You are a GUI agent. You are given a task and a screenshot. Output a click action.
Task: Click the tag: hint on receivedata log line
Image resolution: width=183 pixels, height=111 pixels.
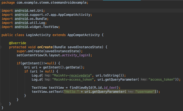[47, 76]
